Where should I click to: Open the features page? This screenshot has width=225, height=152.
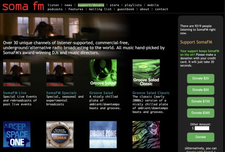coord(76,9)
